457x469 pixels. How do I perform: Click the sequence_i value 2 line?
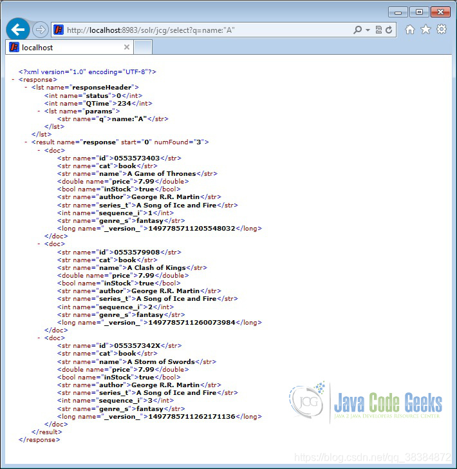[115, 307]
